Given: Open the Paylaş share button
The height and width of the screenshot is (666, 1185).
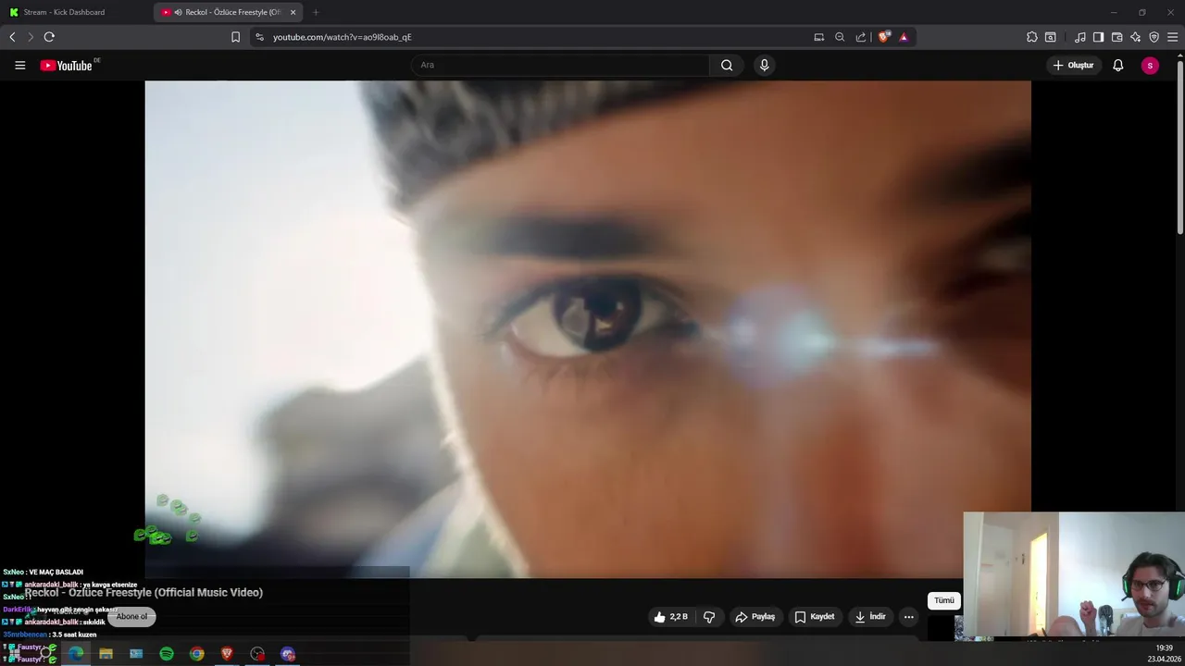Looking at the screenshot, I should pos(755,617).
